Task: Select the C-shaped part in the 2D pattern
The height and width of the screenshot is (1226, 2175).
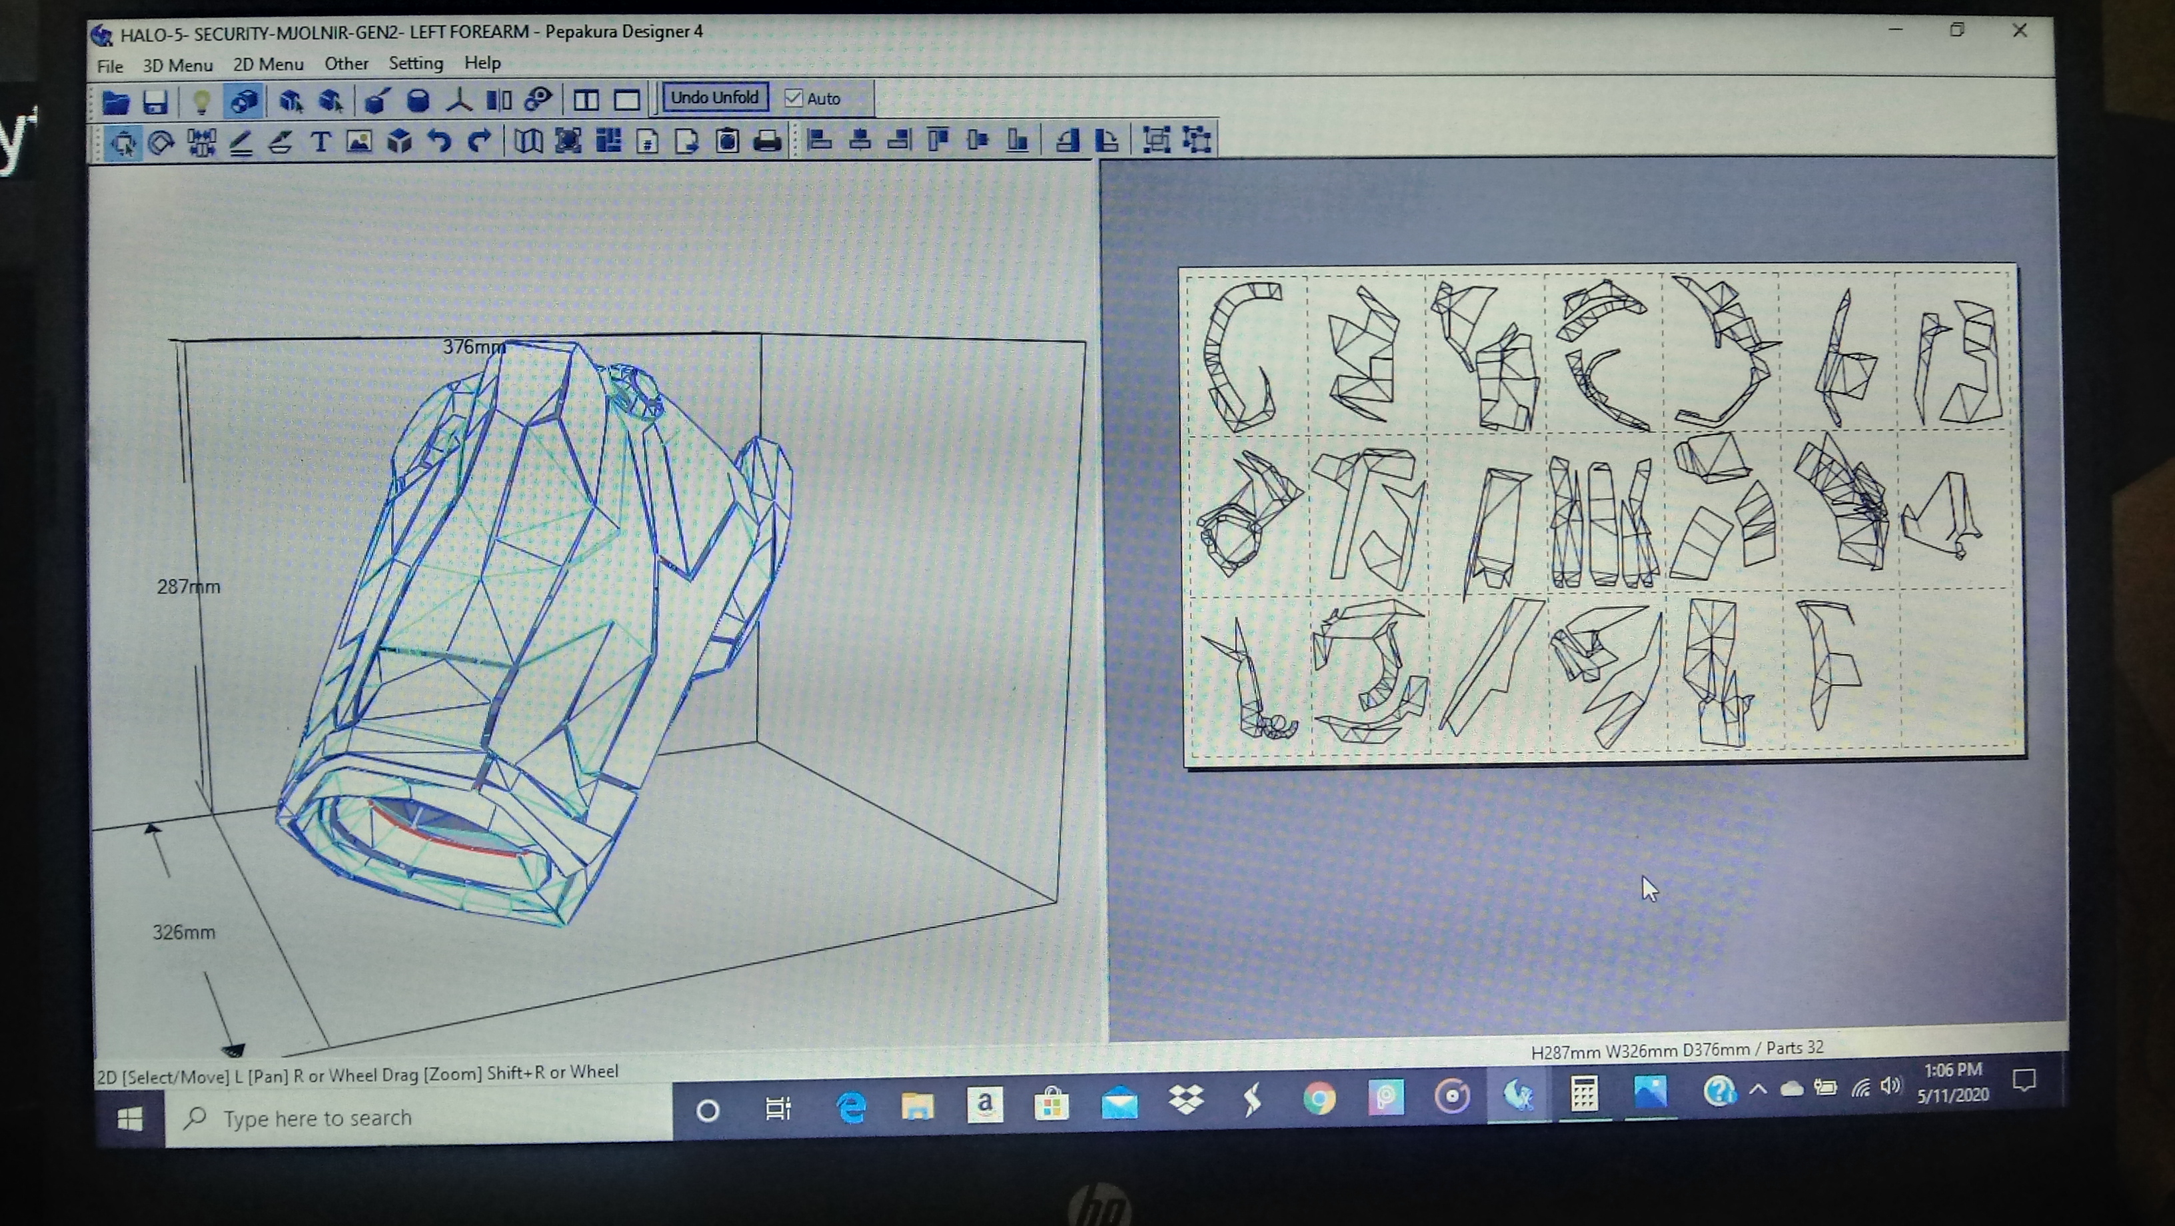Action: (1242, 356)
